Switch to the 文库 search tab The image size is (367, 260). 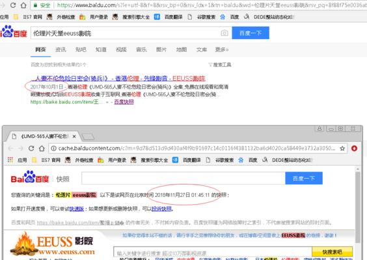[x=202, y=49]
